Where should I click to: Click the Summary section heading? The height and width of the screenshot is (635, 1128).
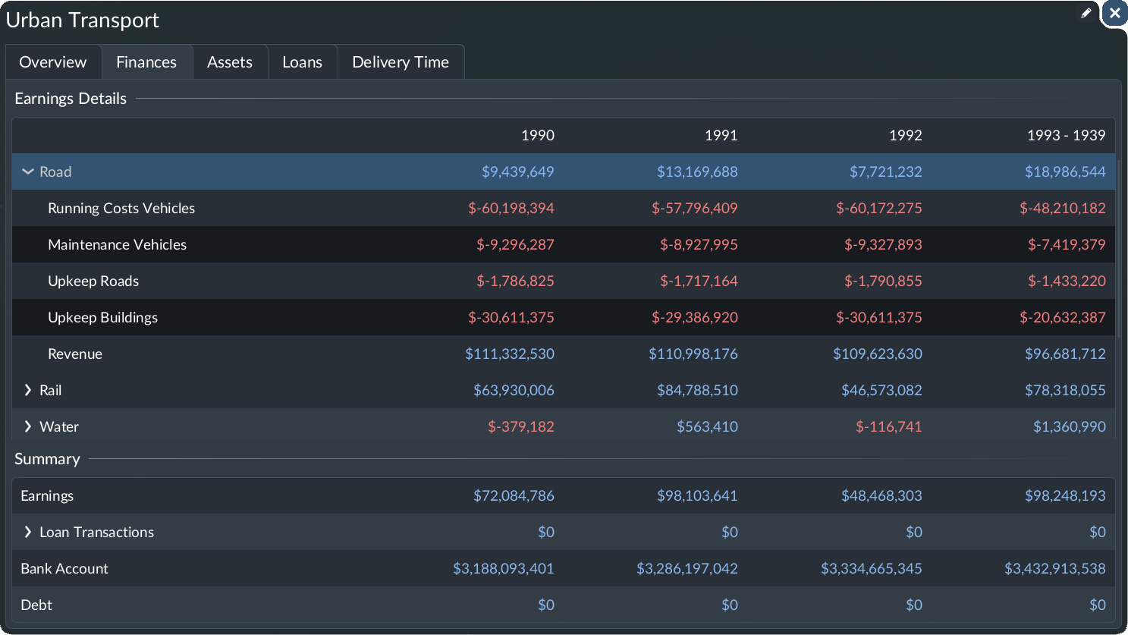tap(47, 459)
